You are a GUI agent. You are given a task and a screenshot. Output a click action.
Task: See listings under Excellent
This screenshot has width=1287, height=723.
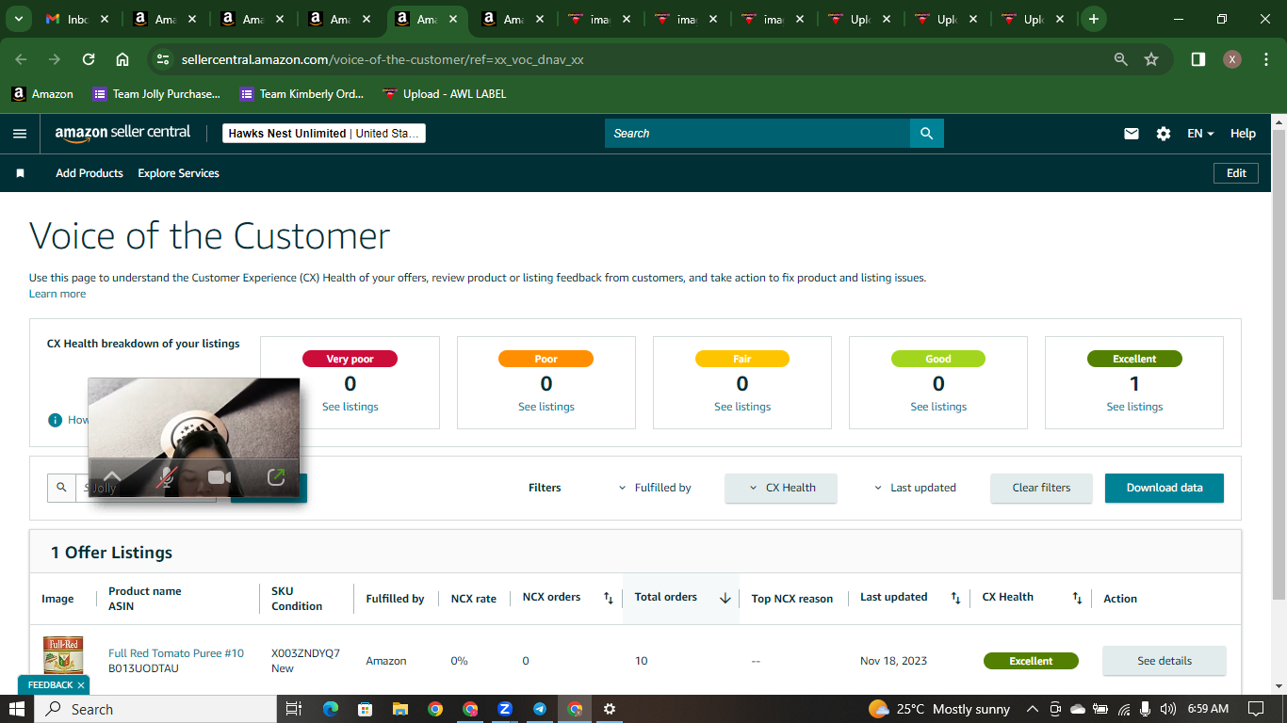[1134, 407]
